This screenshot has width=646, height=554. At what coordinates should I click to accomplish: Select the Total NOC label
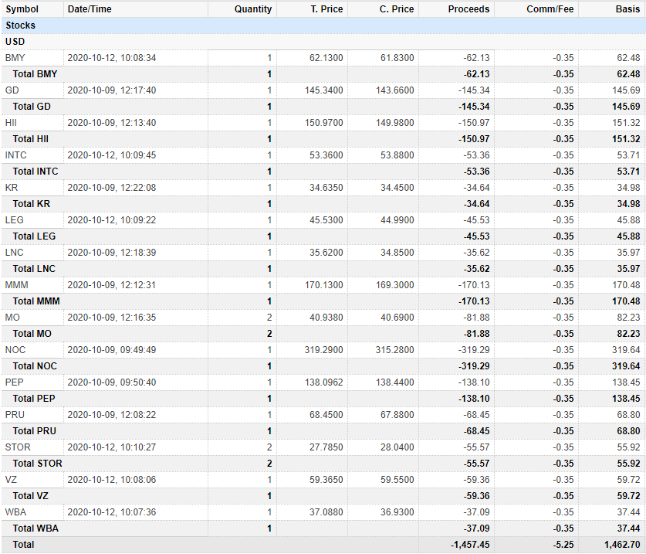[x=35, y=366]
